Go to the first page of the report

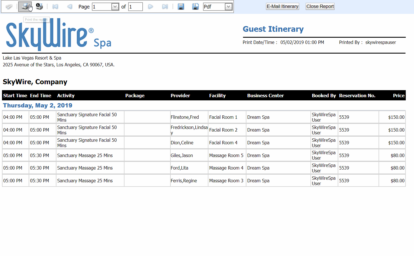coord(55,7)
